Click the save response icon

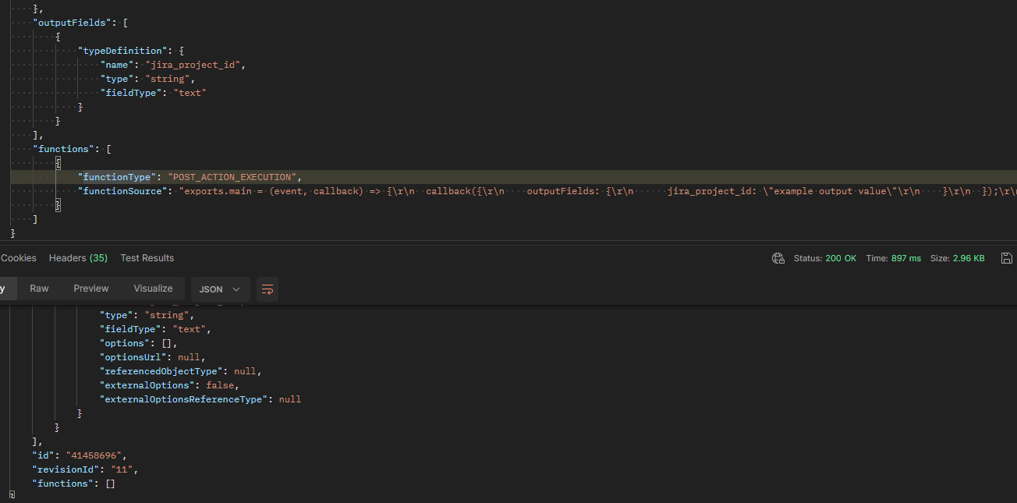click(1007, 258)
